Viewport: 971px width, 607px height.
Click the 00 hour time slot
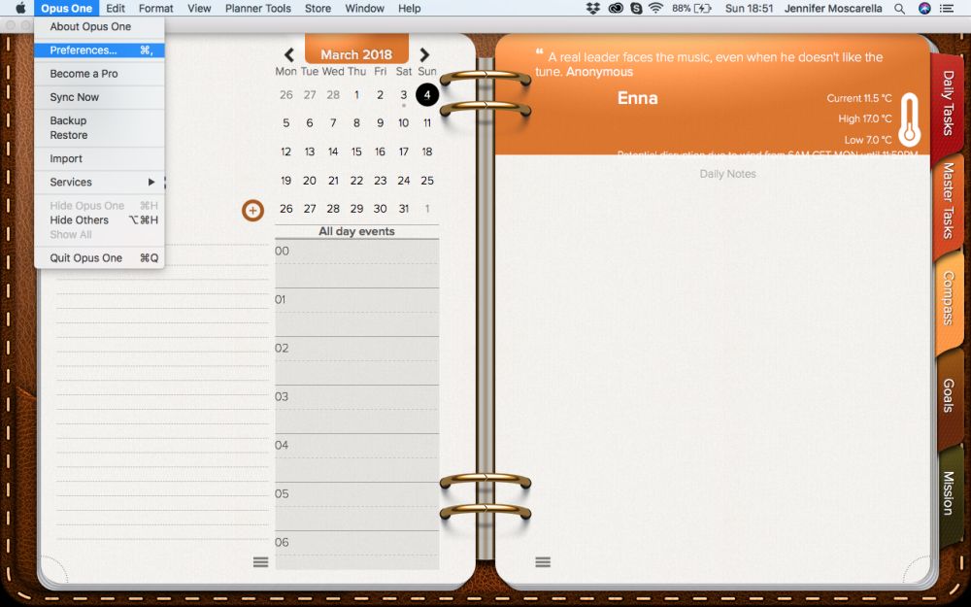coord(356,263)
